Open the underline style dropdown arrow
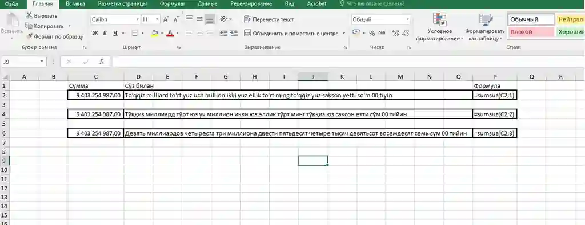This screenshot has width=585, height=225. [x=123, y=33]
